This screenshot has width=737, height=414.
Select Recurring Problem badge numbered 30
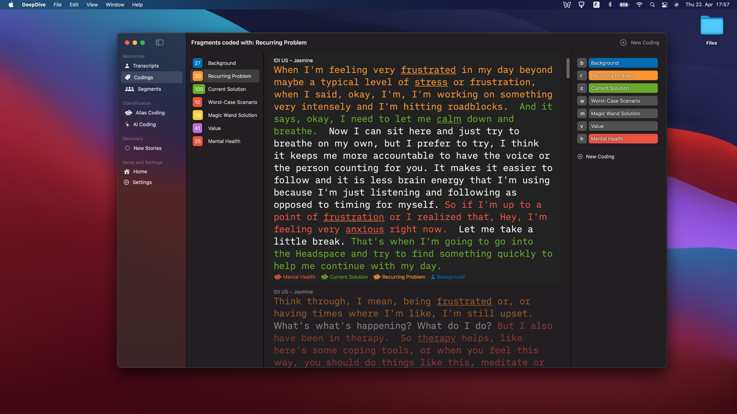(x=197, y=76)
